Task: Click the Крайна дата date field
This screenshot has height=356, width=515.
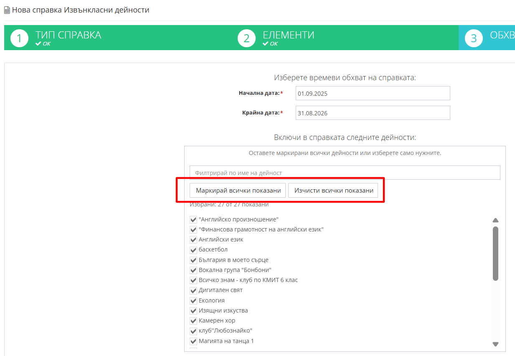Action: [x=373, y=113]
